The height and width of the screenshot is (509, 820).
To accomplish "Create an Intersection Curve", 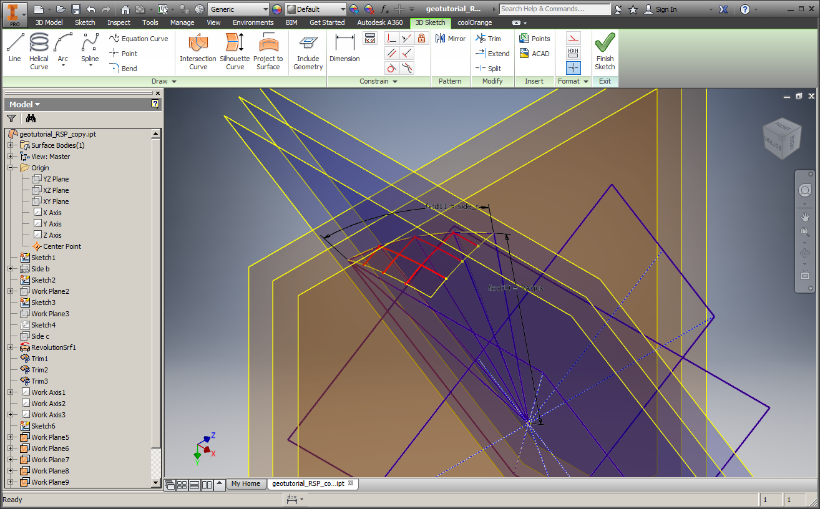I will click(x=198, y=51).
